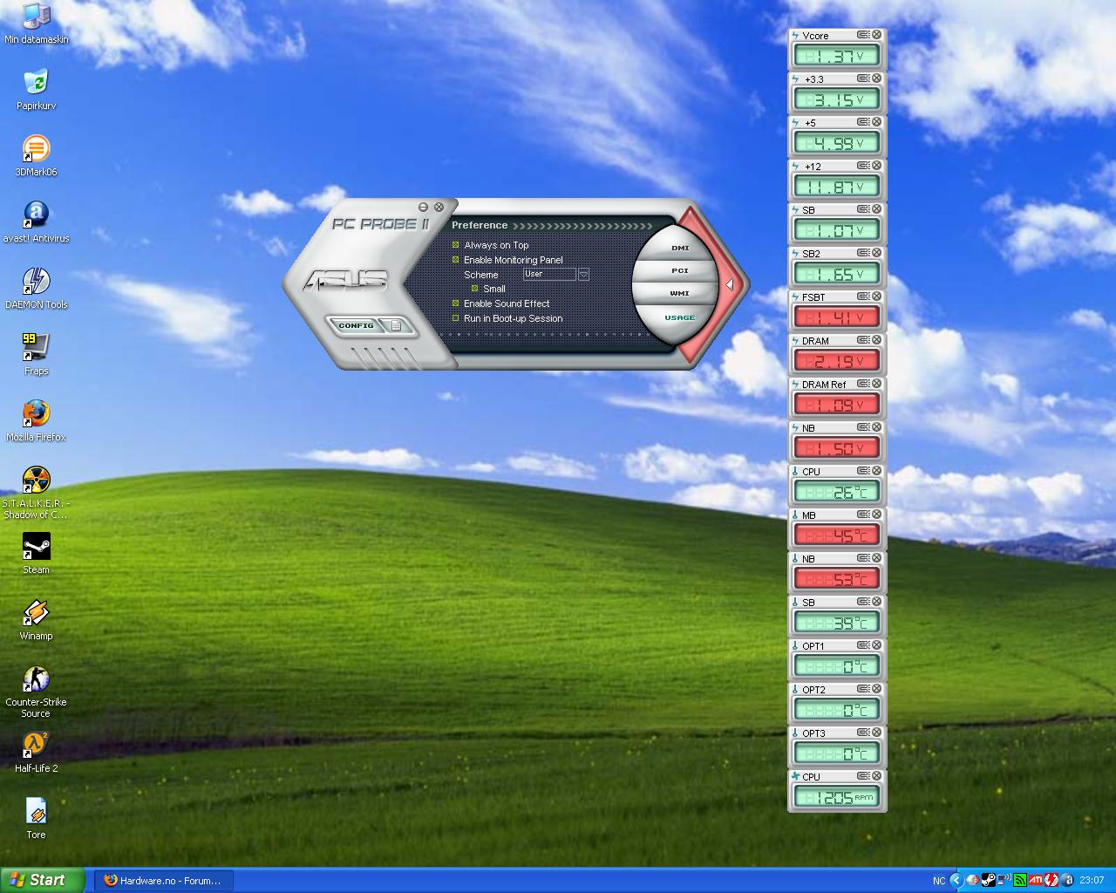Click Steam icon in system tray
This screenshot has width=1116, height=893.
[x=989, y=880]
